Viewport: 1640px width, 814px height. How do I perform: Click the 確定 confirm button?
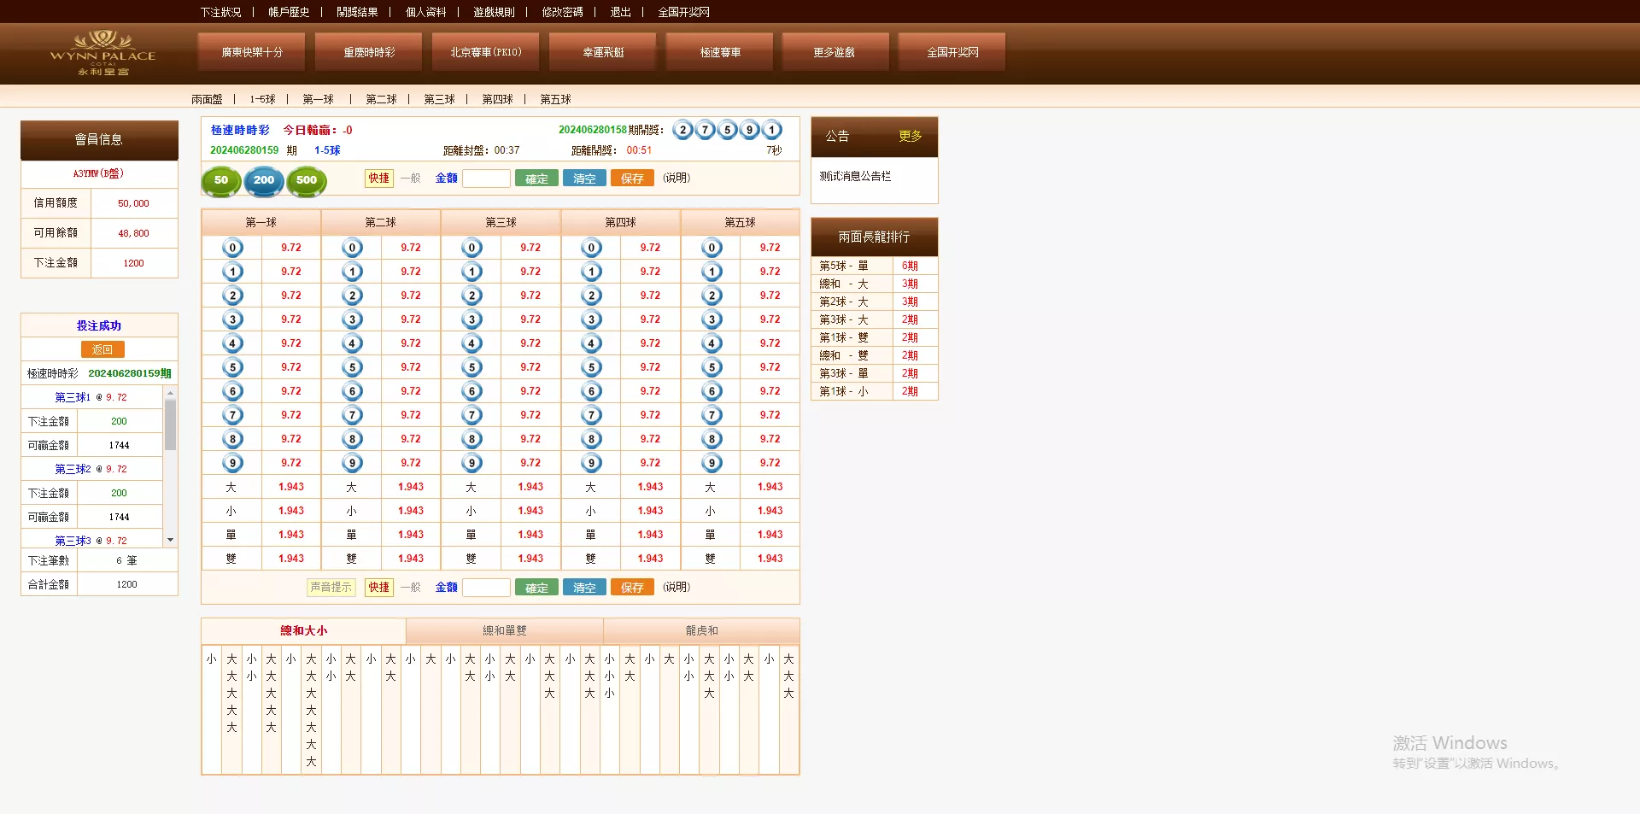536,178
